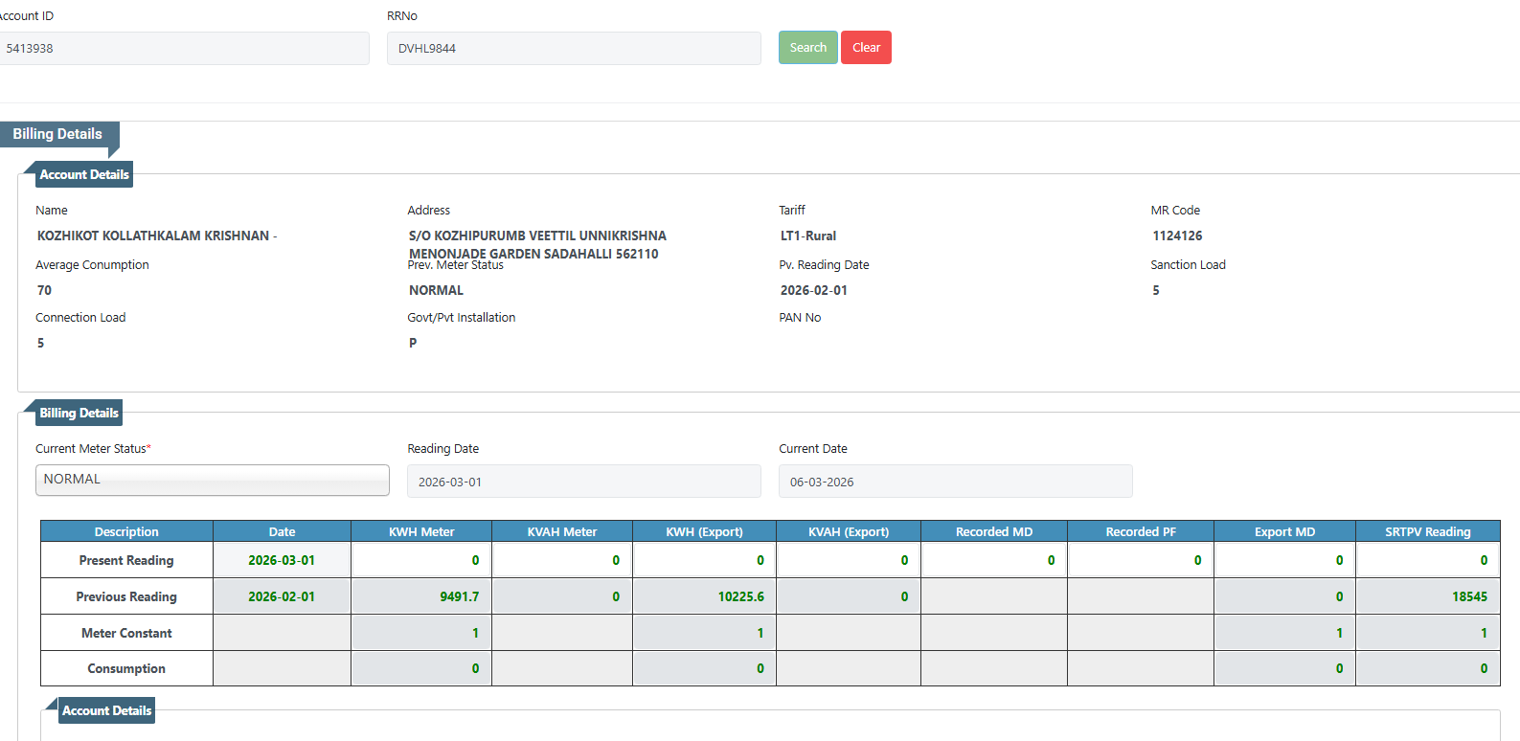Open the Current Meter Status dropdown
The height and width of the screenshot is (741, 1520).
(x=213, y=480)
